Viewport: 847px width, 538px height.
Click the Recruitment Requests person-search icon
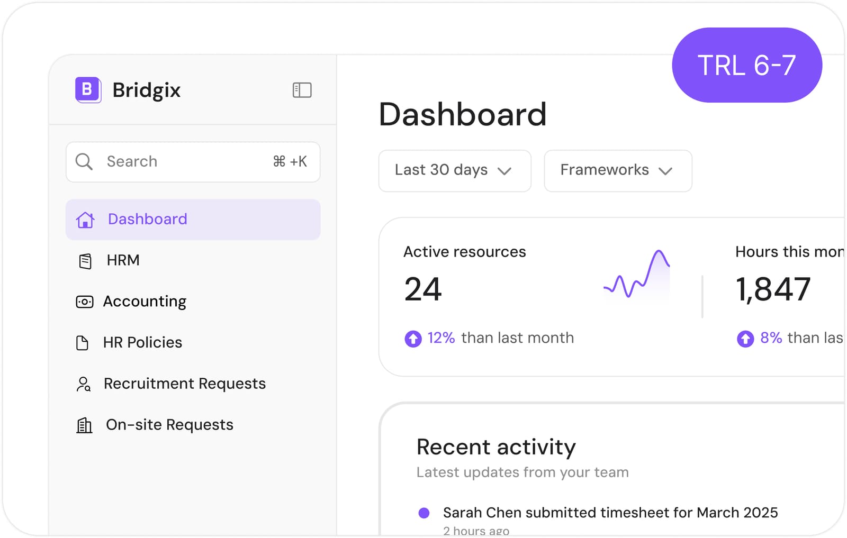84,384
